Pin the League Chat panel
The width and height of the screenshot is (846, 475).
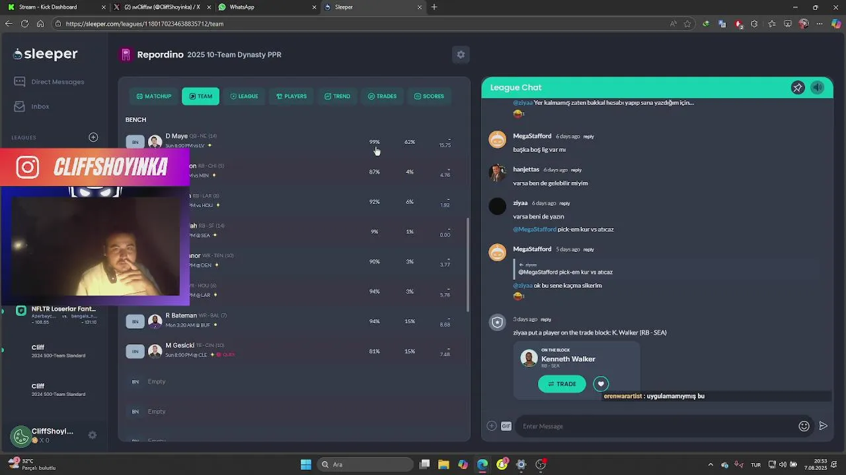point(798,88)
